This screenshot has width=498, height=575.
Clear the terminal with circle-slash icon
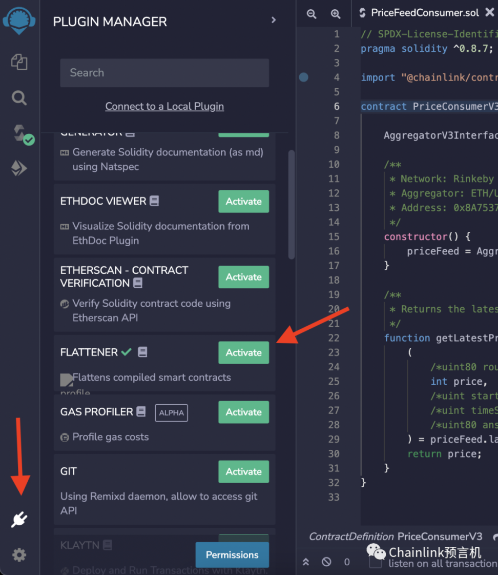click(x=326, y=562)
